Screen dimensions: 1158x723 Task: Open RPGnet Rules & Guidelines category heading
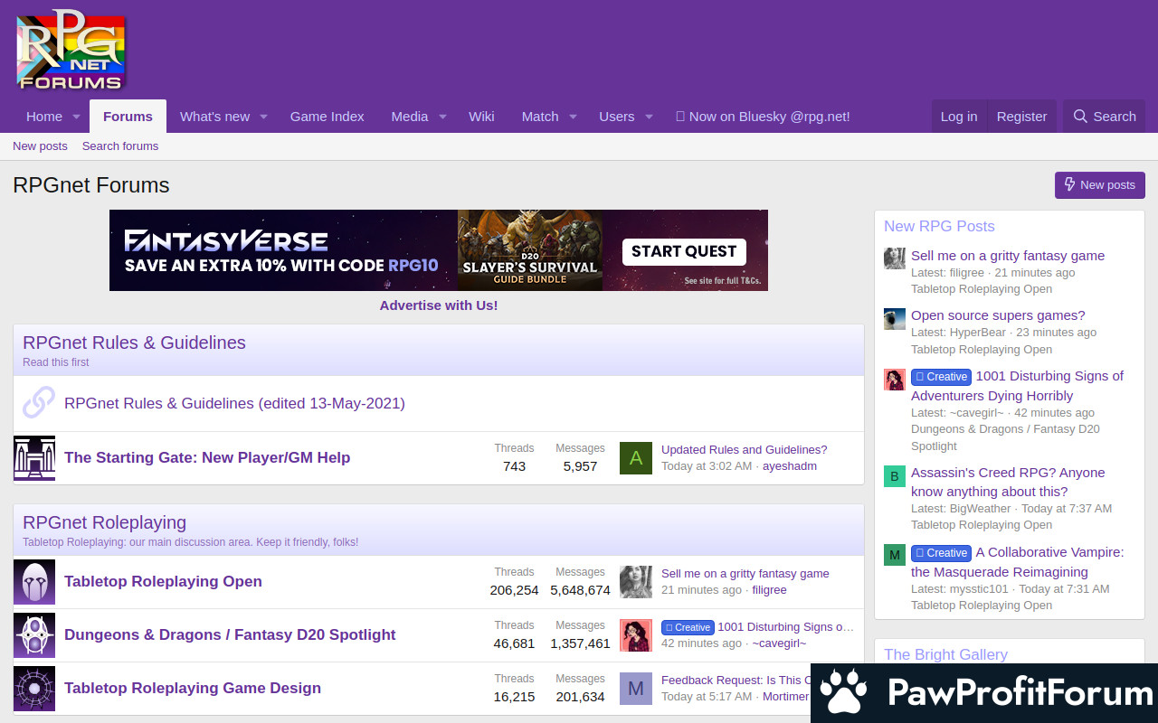[x=134, y=343]
